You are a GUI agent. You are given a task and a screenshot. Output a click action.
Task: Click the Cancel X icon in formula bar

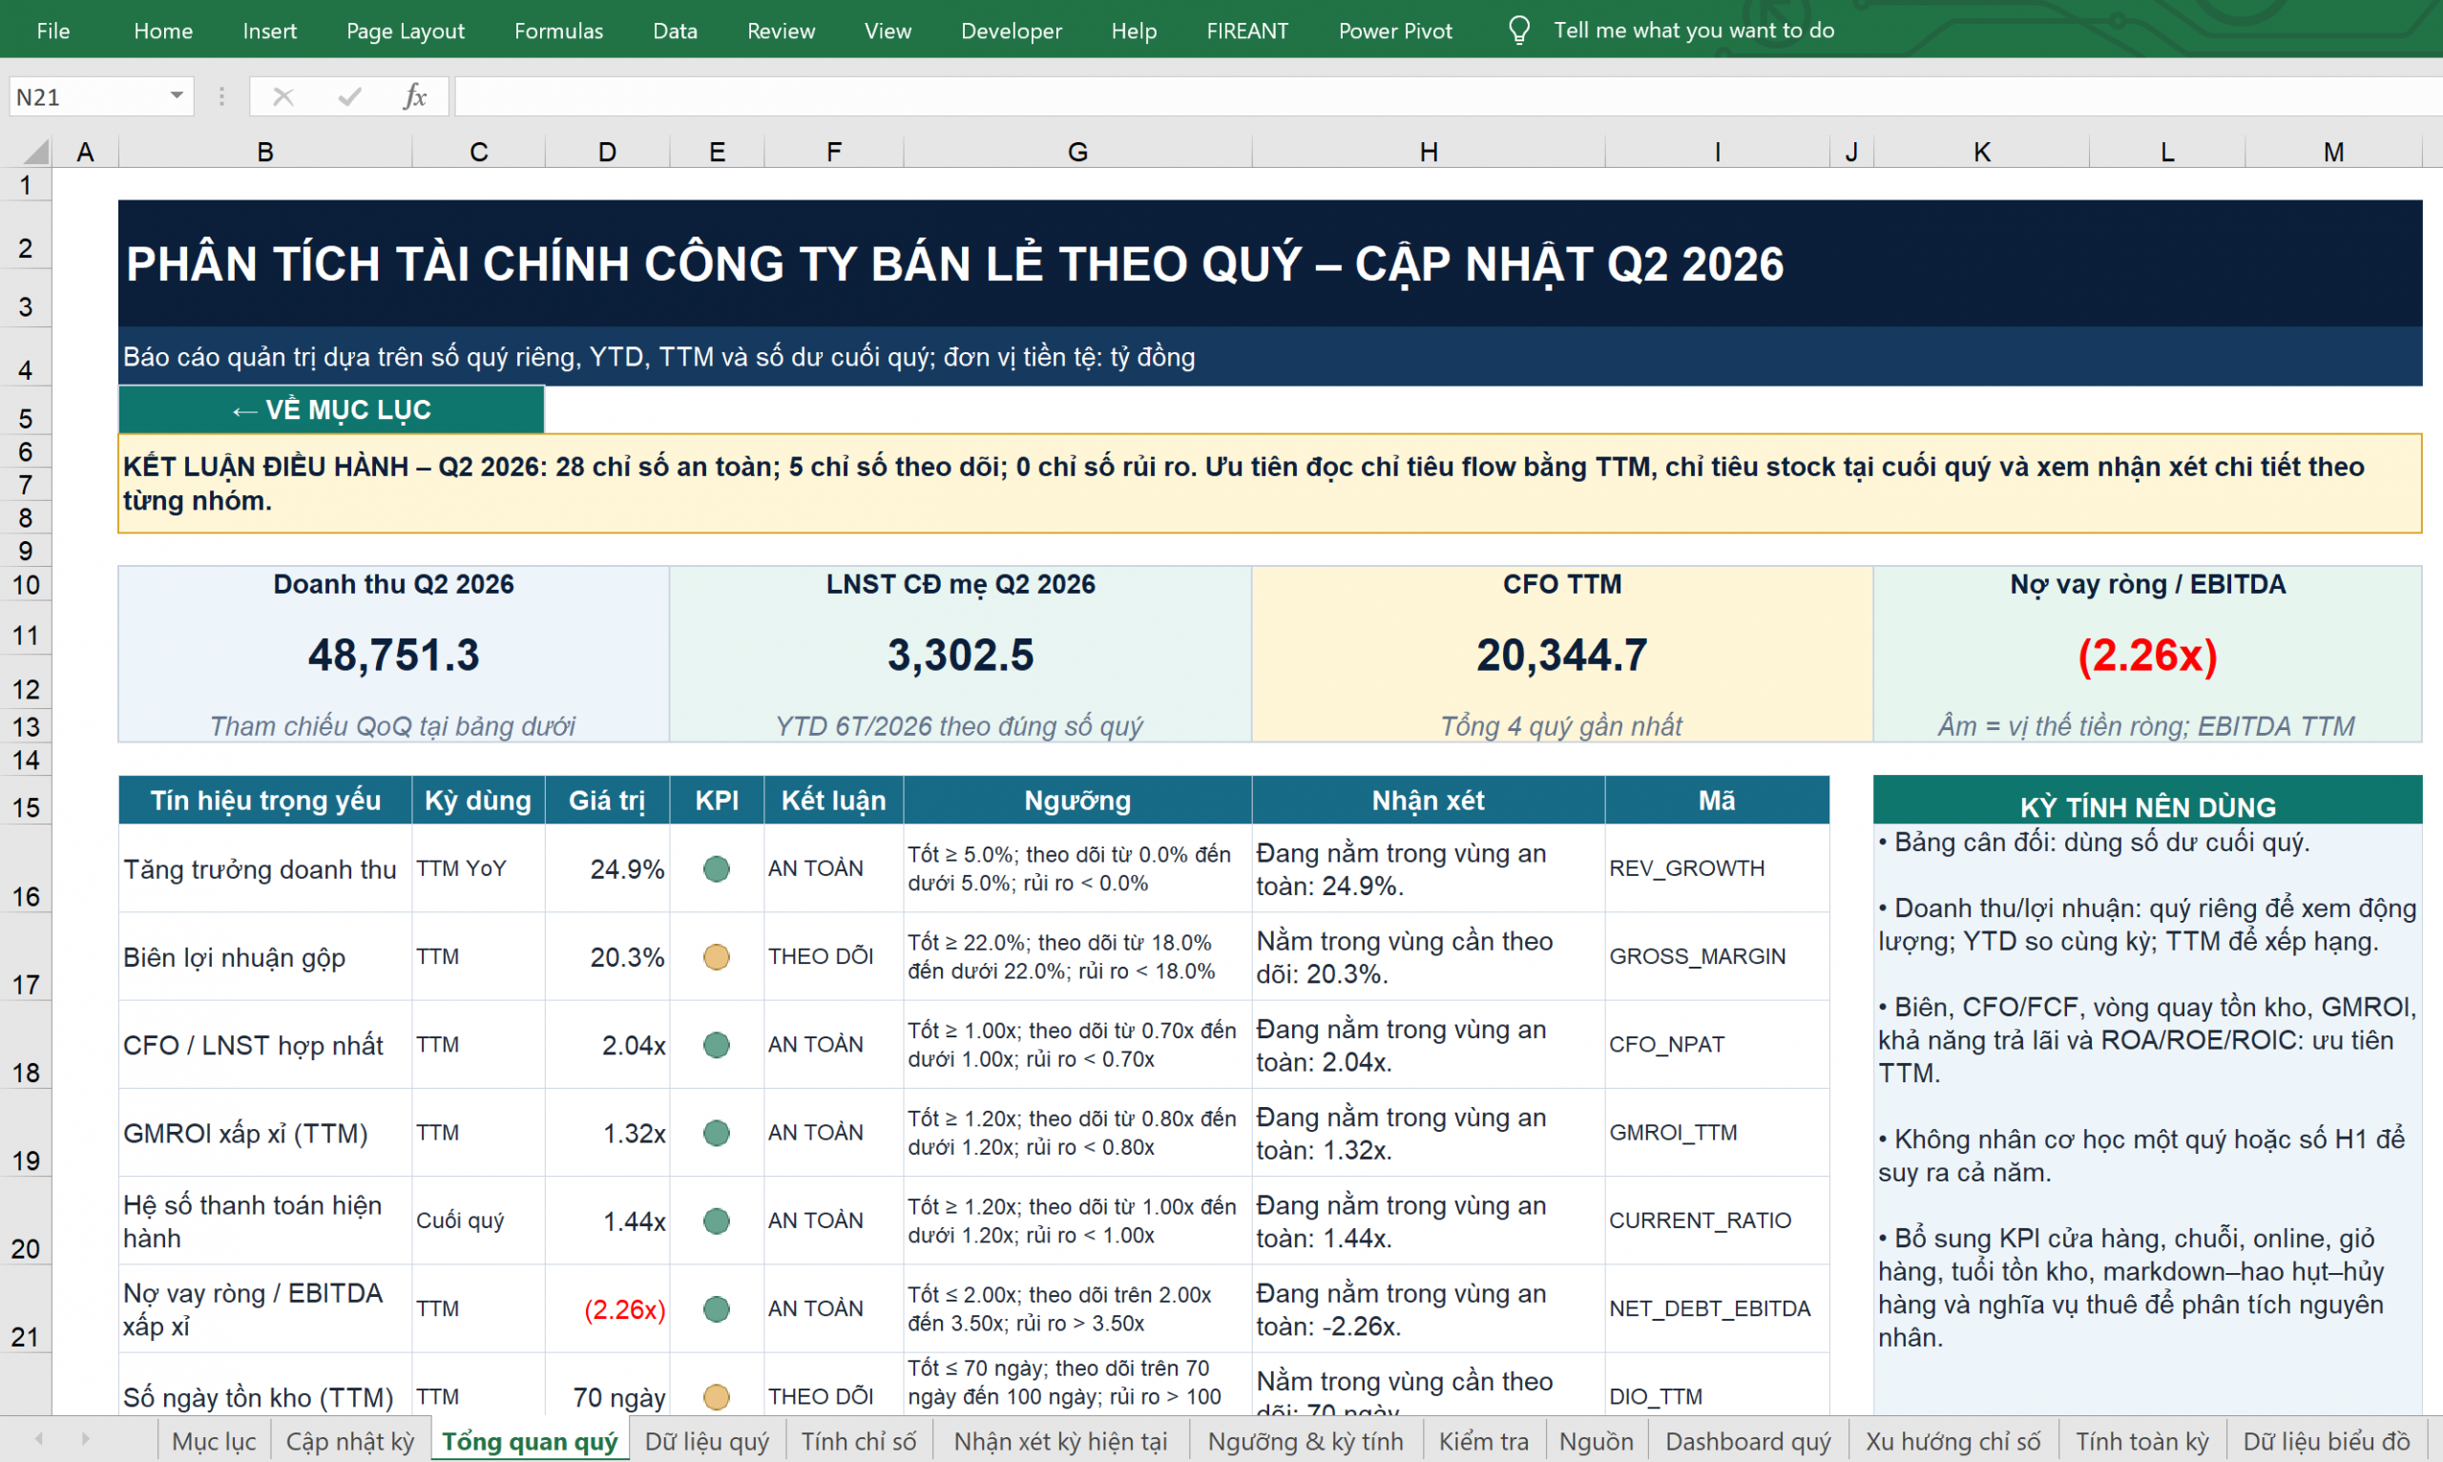(x=282, y=96)
